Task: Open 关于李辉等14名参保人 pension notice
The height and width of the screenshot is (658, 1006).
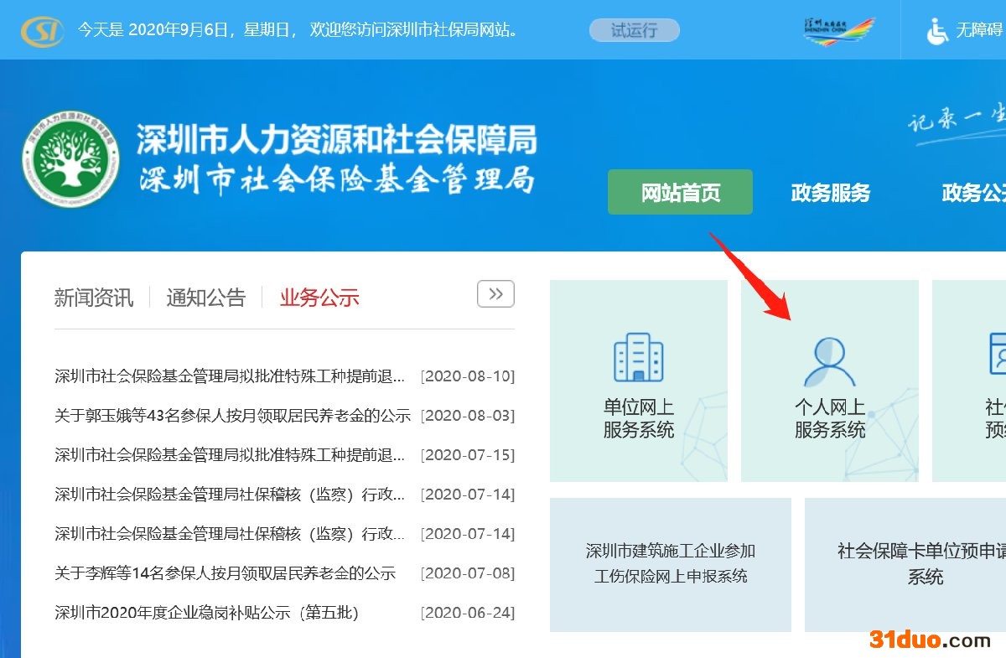Action: pos(225,573)
